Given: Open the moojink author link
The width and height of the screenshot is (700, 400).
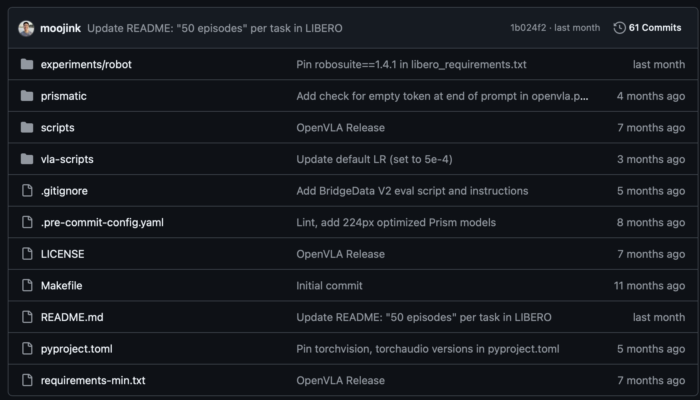Looking at the screenshot, I should pos(61,28).
